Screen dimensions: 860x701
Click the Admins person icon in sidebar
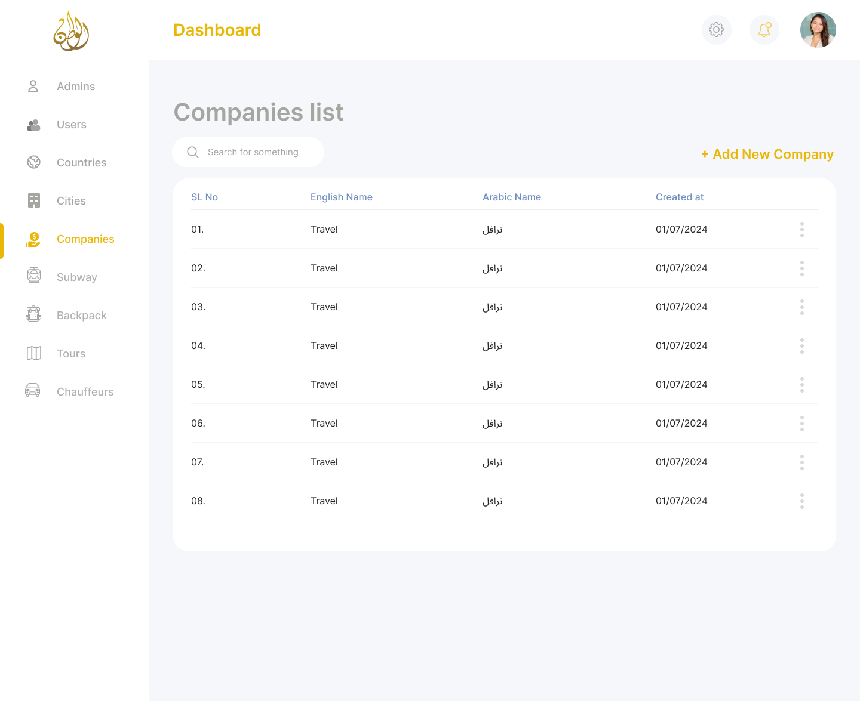(x=33, y=87)
